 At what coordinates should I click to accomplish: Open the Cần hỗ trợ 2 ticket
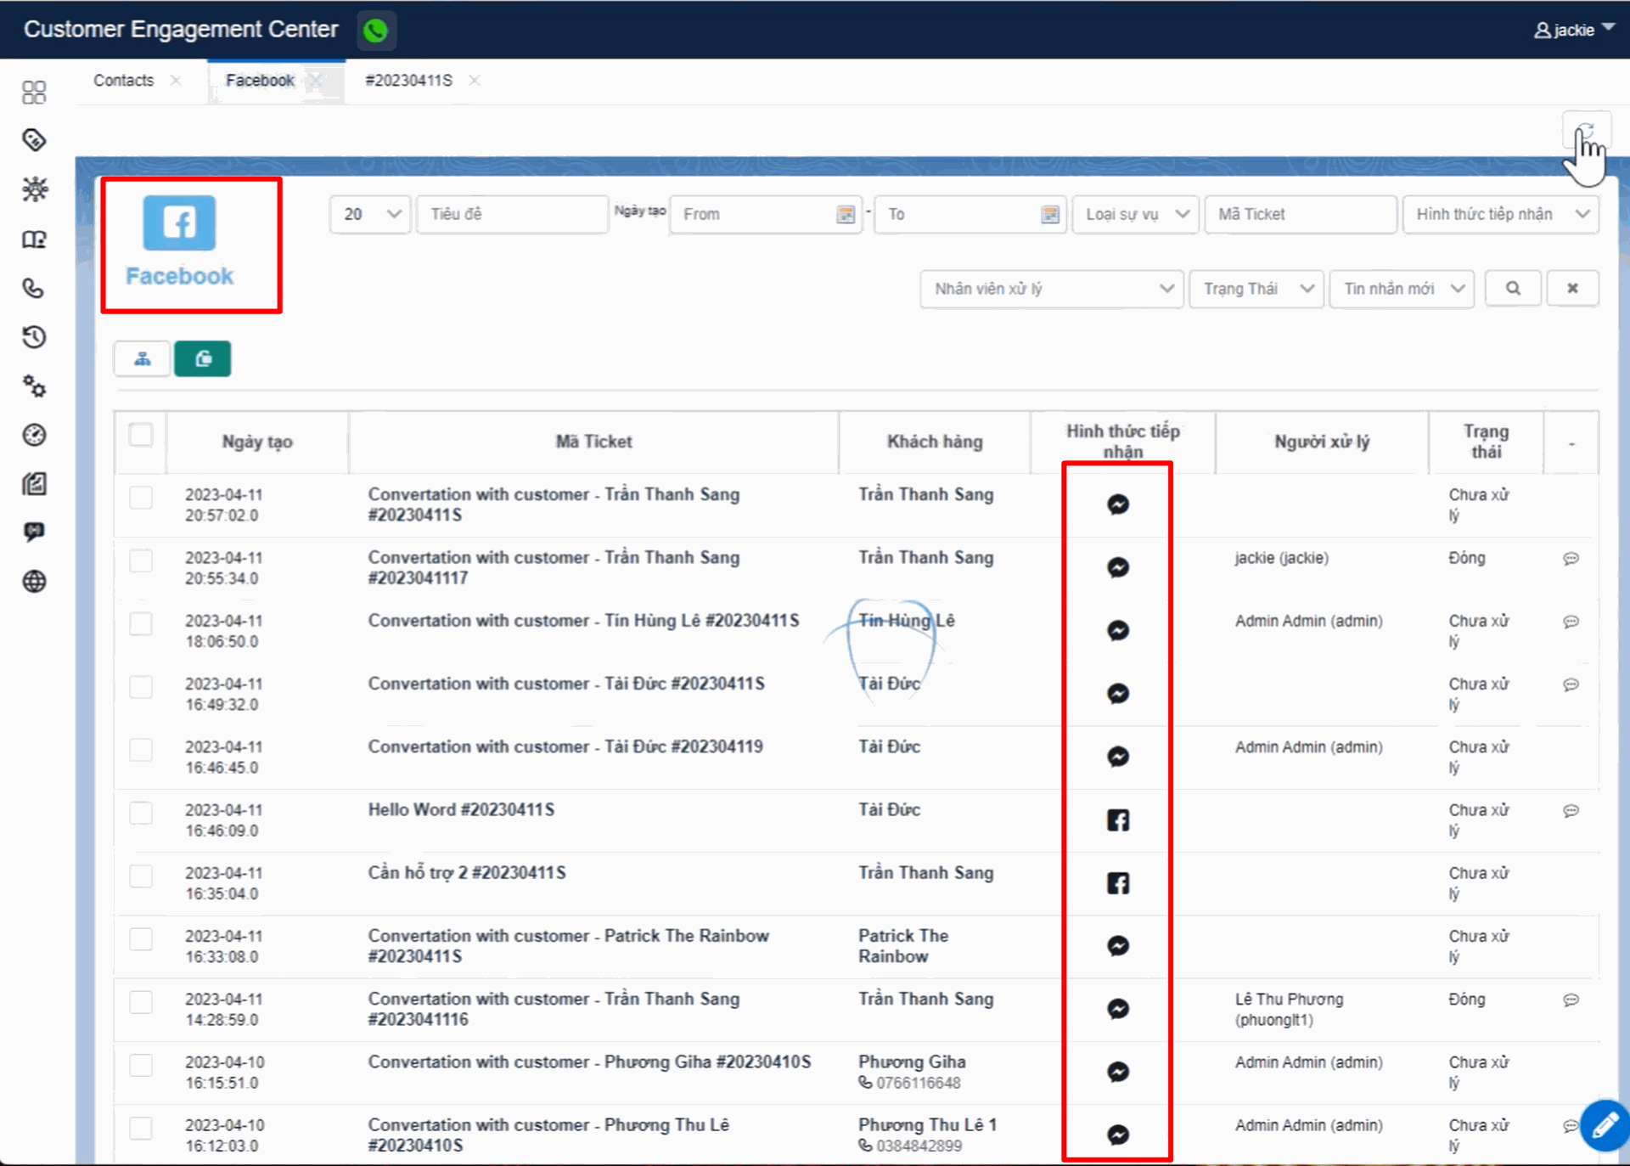click(x=467, y=873)
